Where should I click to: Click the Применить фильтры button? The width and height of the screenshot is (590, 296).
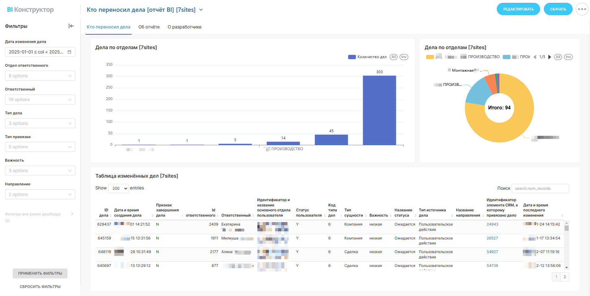pos(40,273)
